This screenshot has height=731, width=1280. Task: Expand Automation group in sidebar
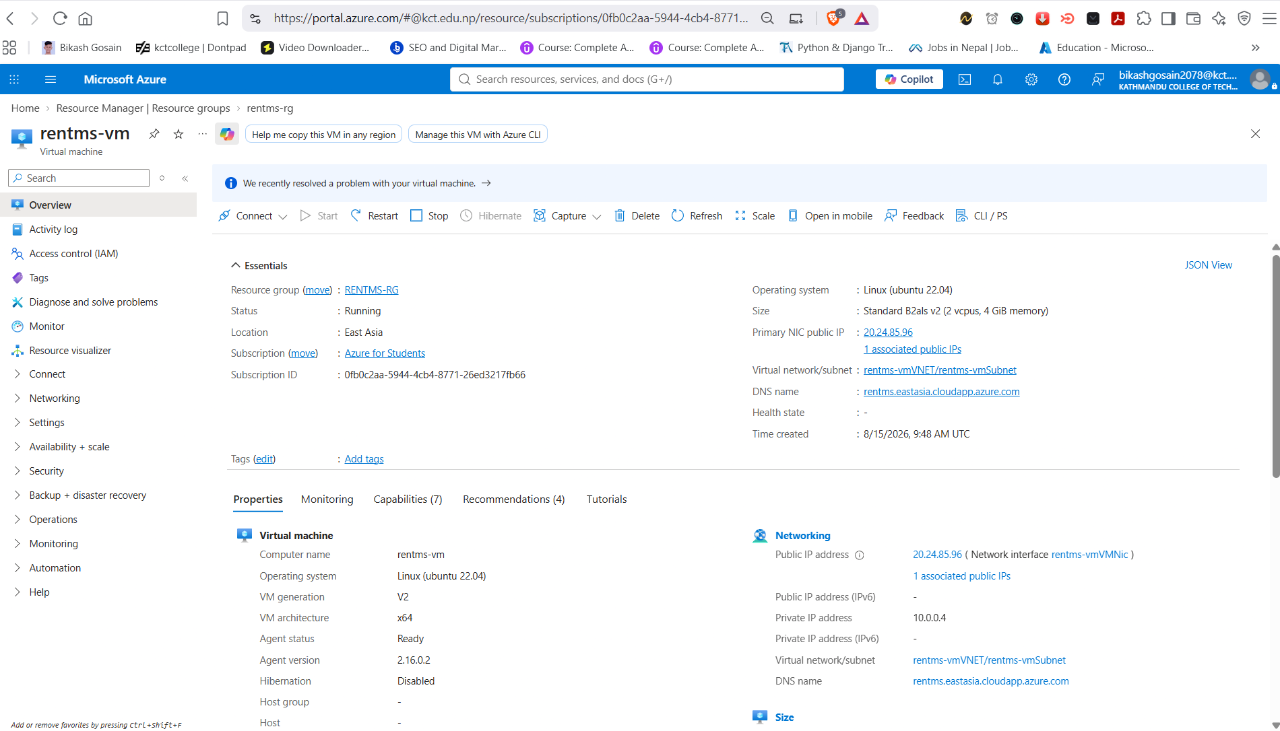pos(18,568)
